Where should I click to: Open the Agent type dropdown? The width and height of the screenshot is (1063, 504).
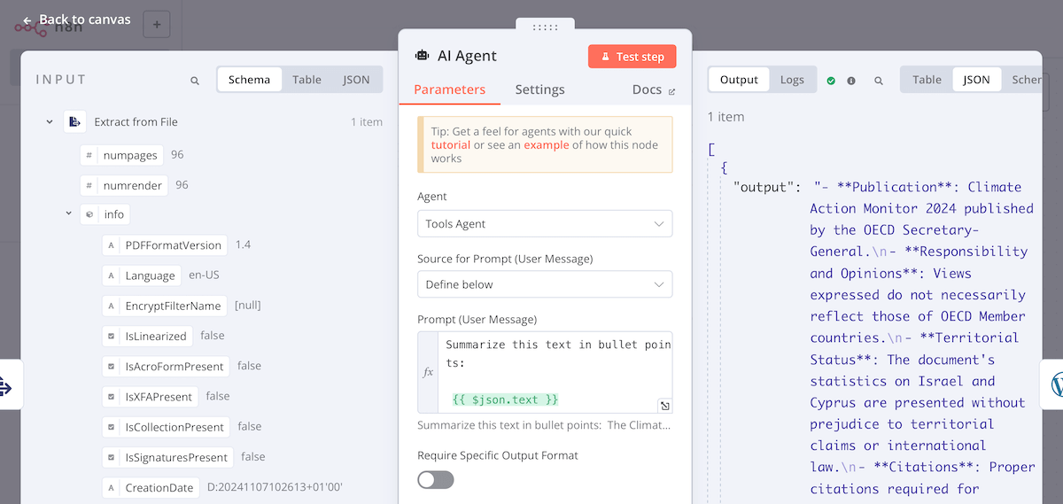point(545,224)
